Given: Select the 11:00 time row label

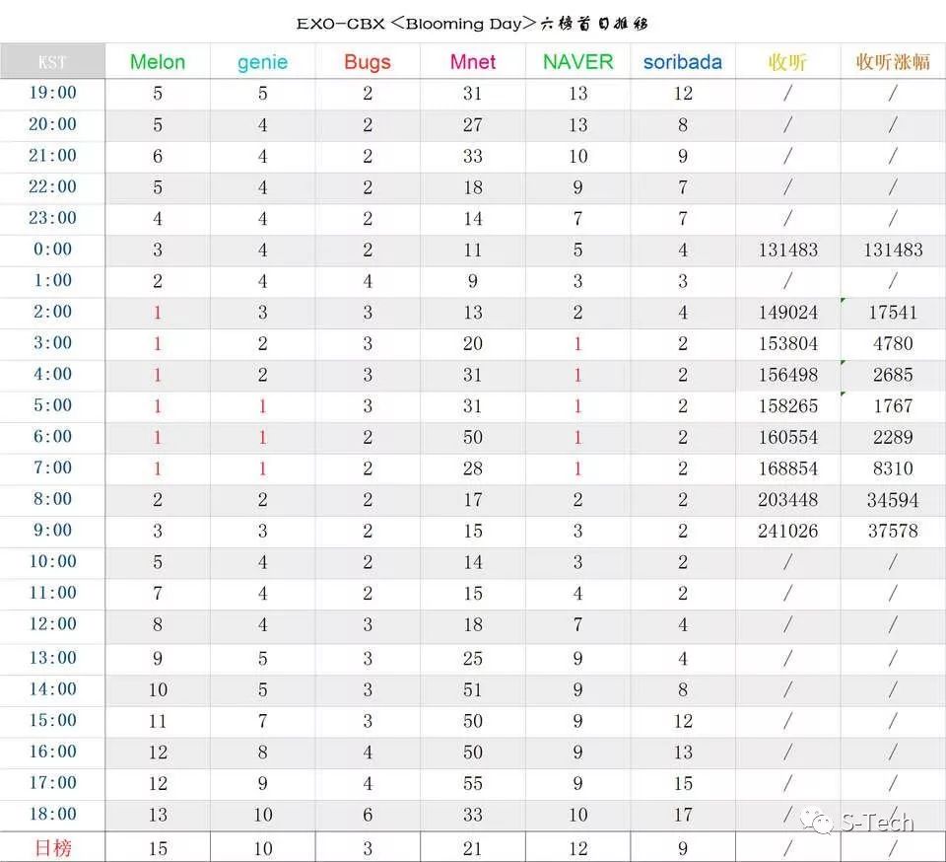Looking at the screenshot, I should 52,592.
